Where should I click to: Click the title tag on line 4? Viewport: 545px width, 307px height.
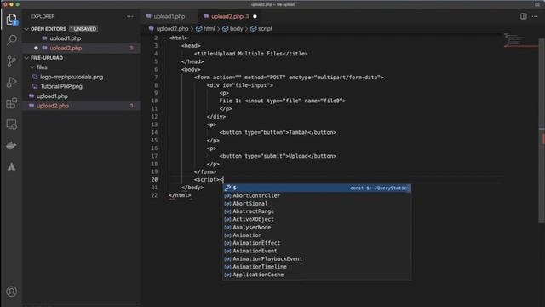click(x=250, y=54)
